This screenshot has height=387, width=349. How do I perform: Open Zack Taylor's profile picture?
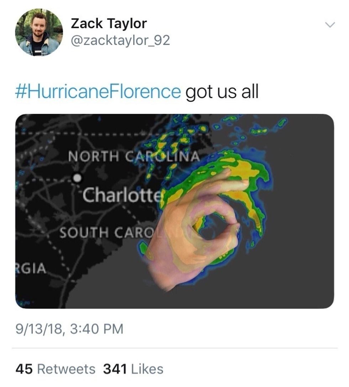point(39,32)
